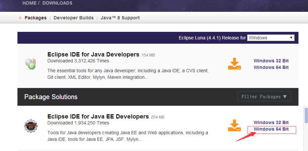Expand the Filter Packages dropdown
The height and width of the screenshot is (151, 308).
[264, 97]
